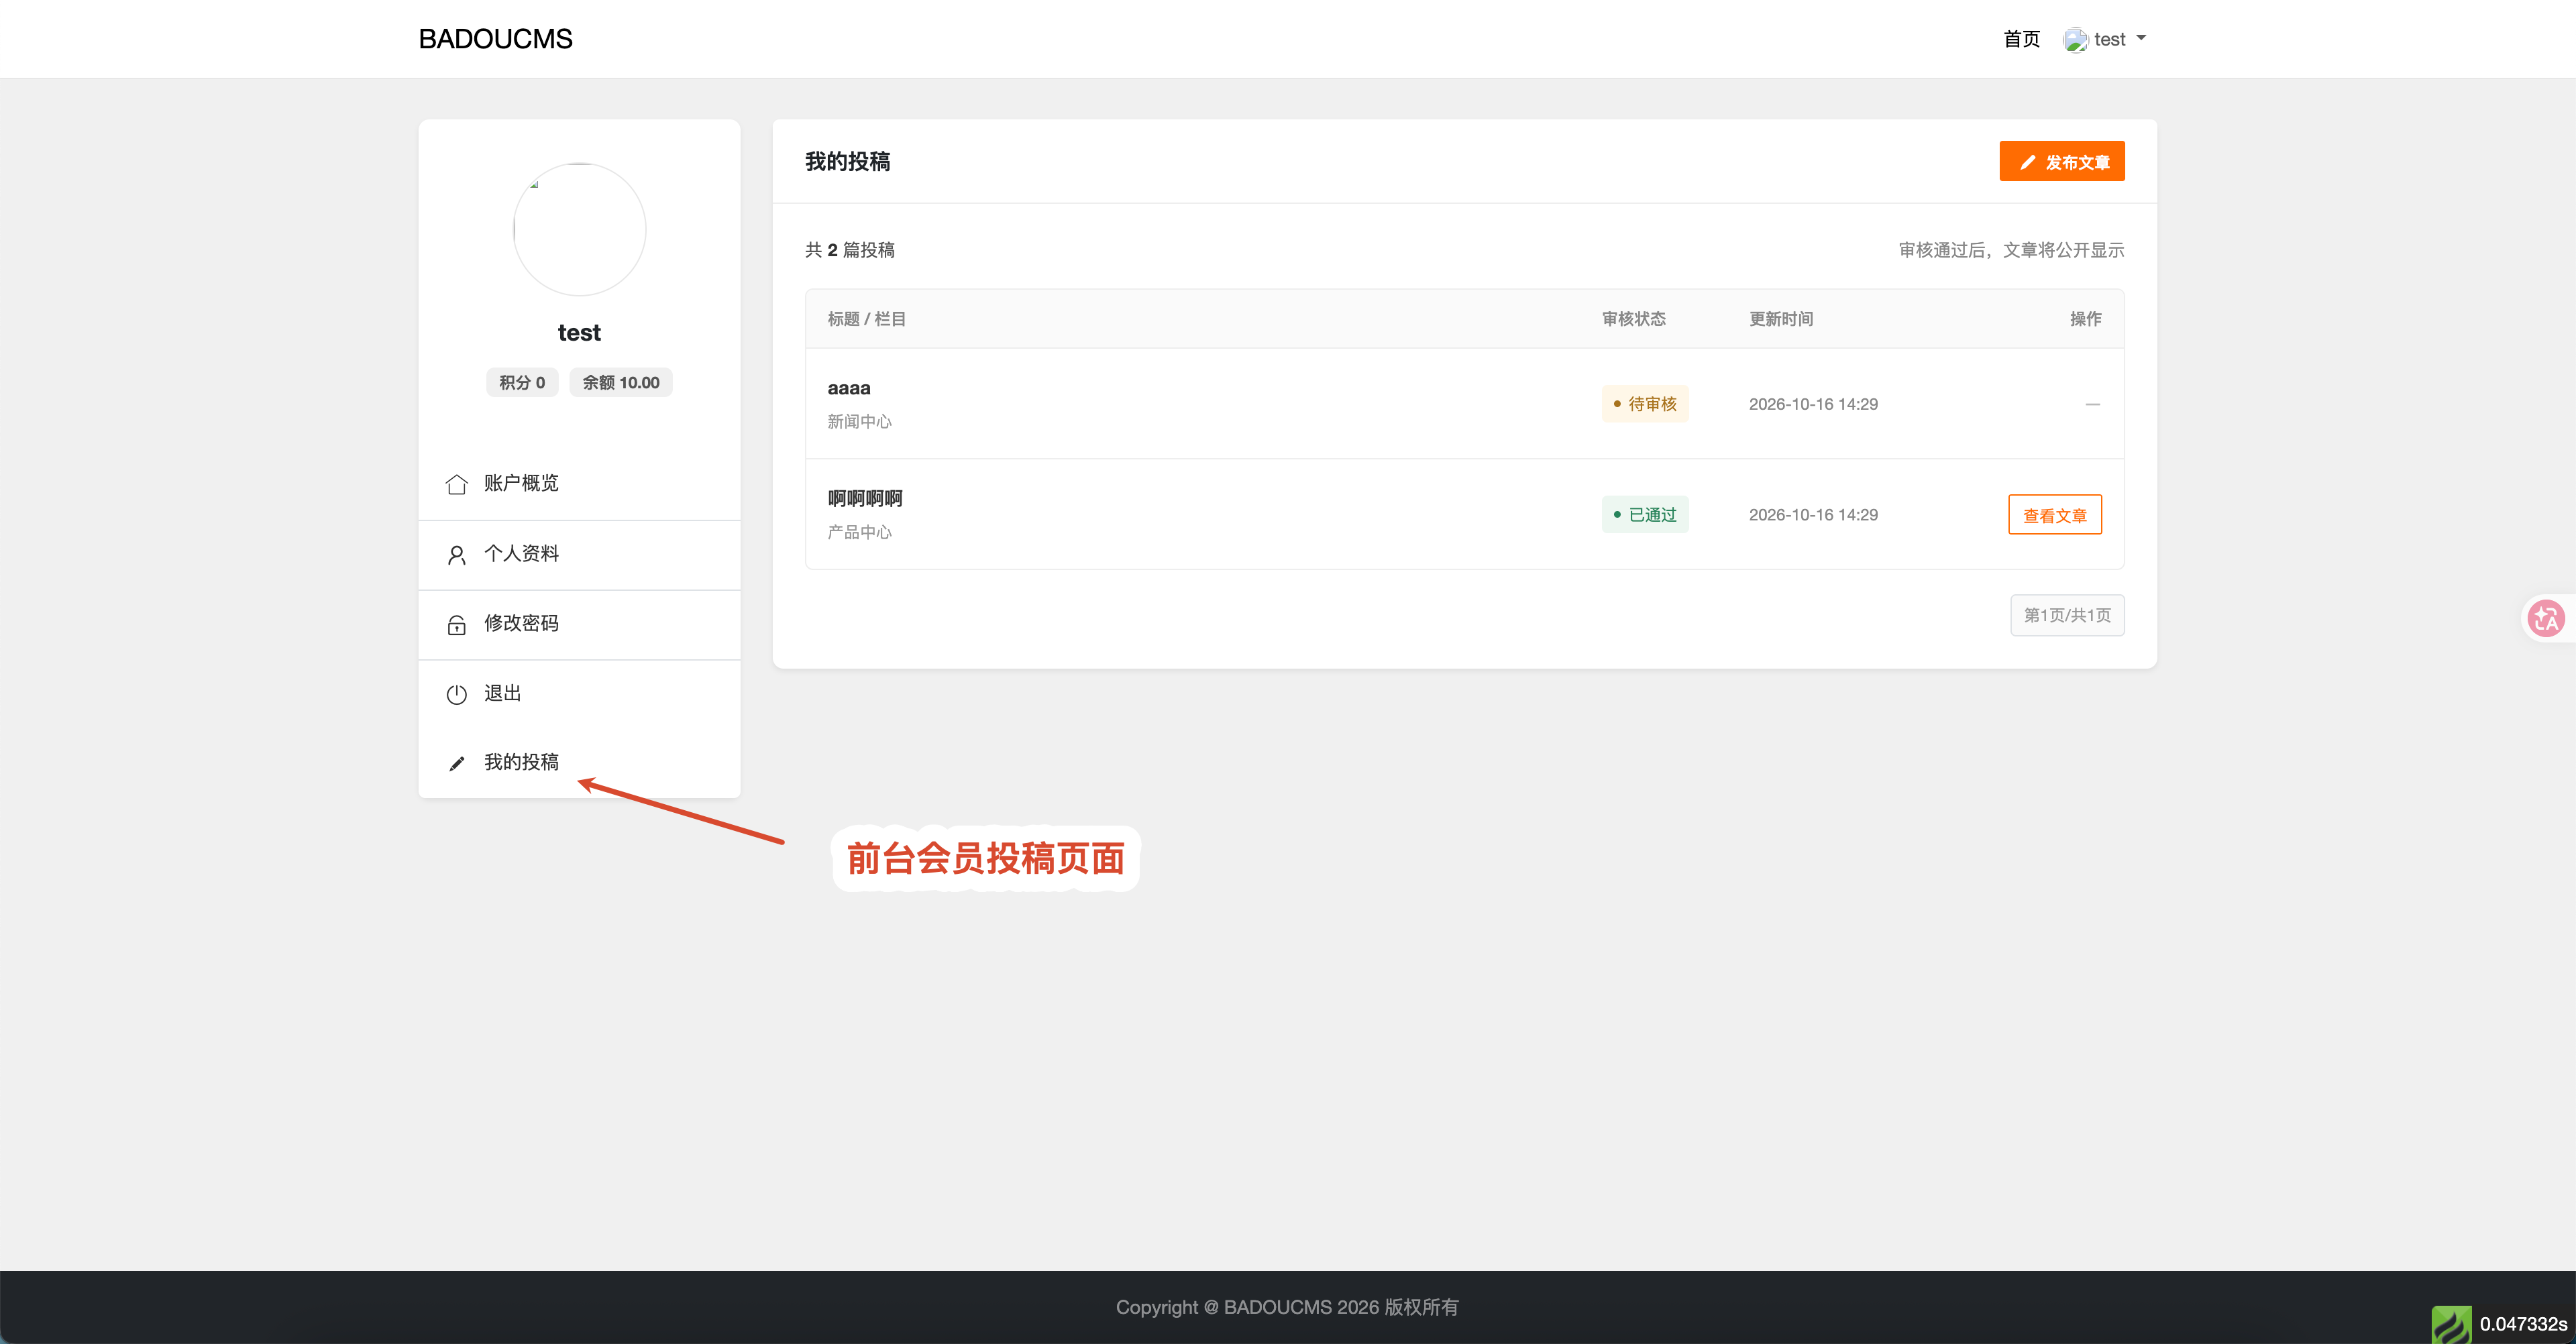This screenshot has height=1344, width=2576.
Task: Click the 操作 column header
Action: click(x=2085, y=319)
